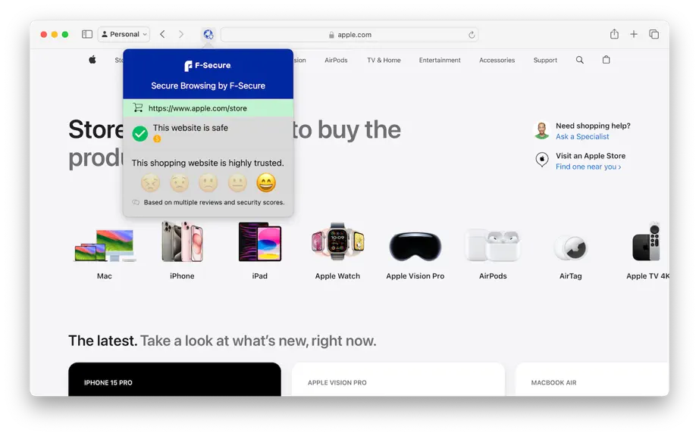Viewport: 699px width, 436px height.
Task: Click the Mac label under products
Action: [105, 276]
